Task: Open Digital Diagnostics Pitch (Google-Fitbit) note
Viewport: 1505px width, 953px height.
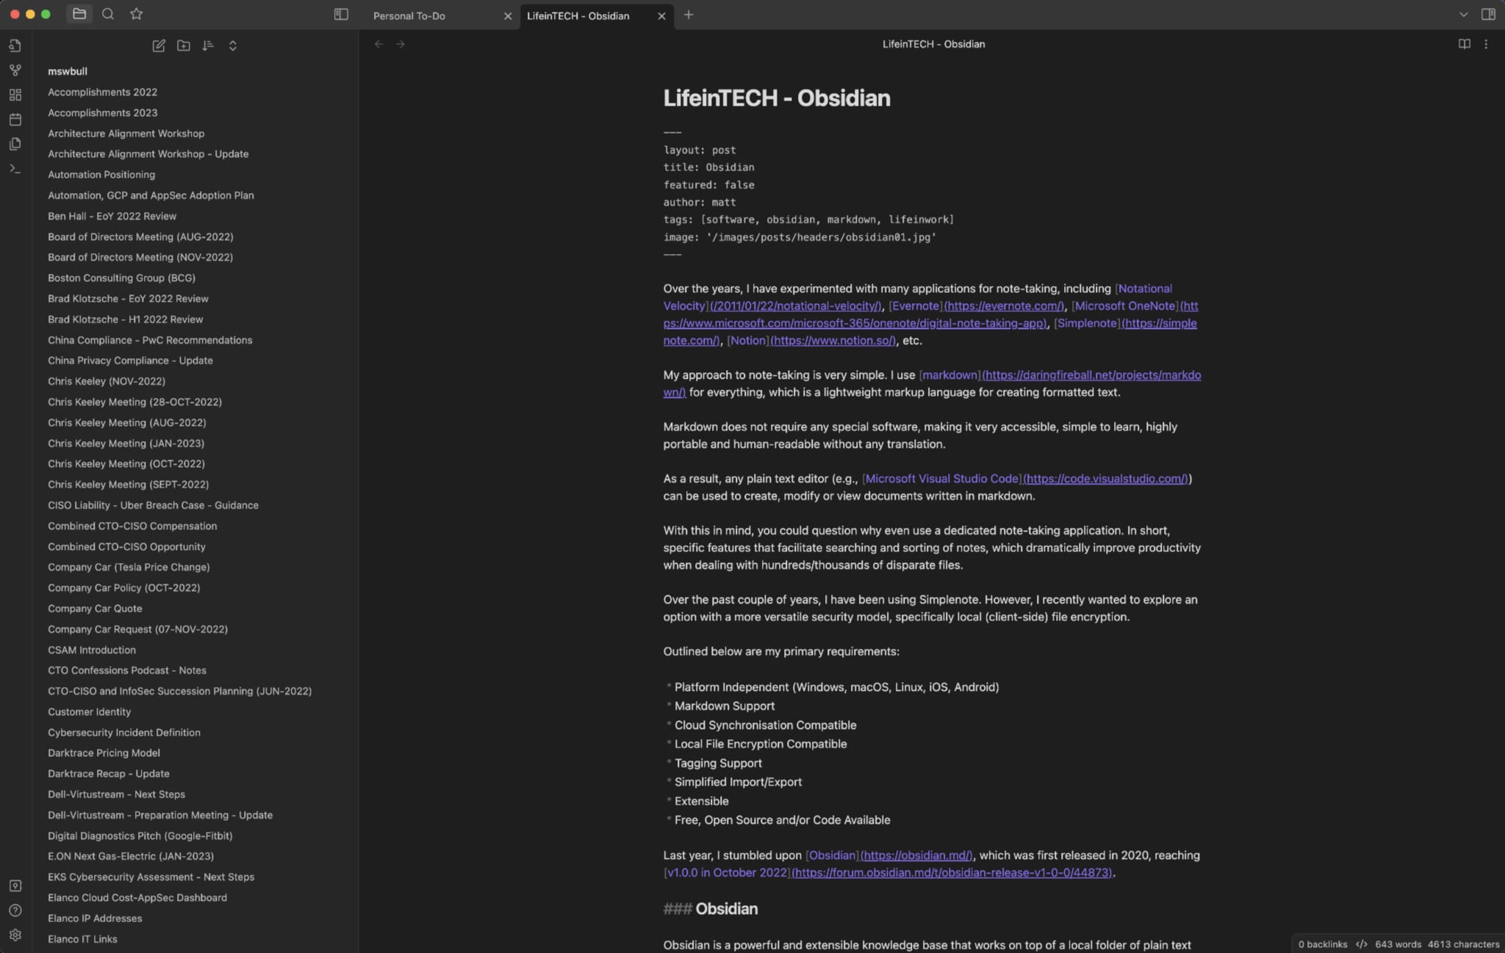Action: tap(140, 836)
